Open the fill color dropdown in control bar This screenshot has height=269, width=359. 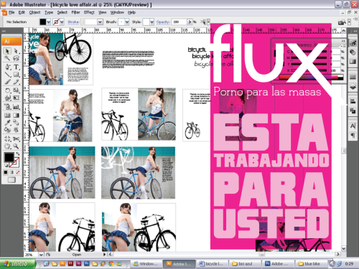pyautogui.click(x=49, y=22)
